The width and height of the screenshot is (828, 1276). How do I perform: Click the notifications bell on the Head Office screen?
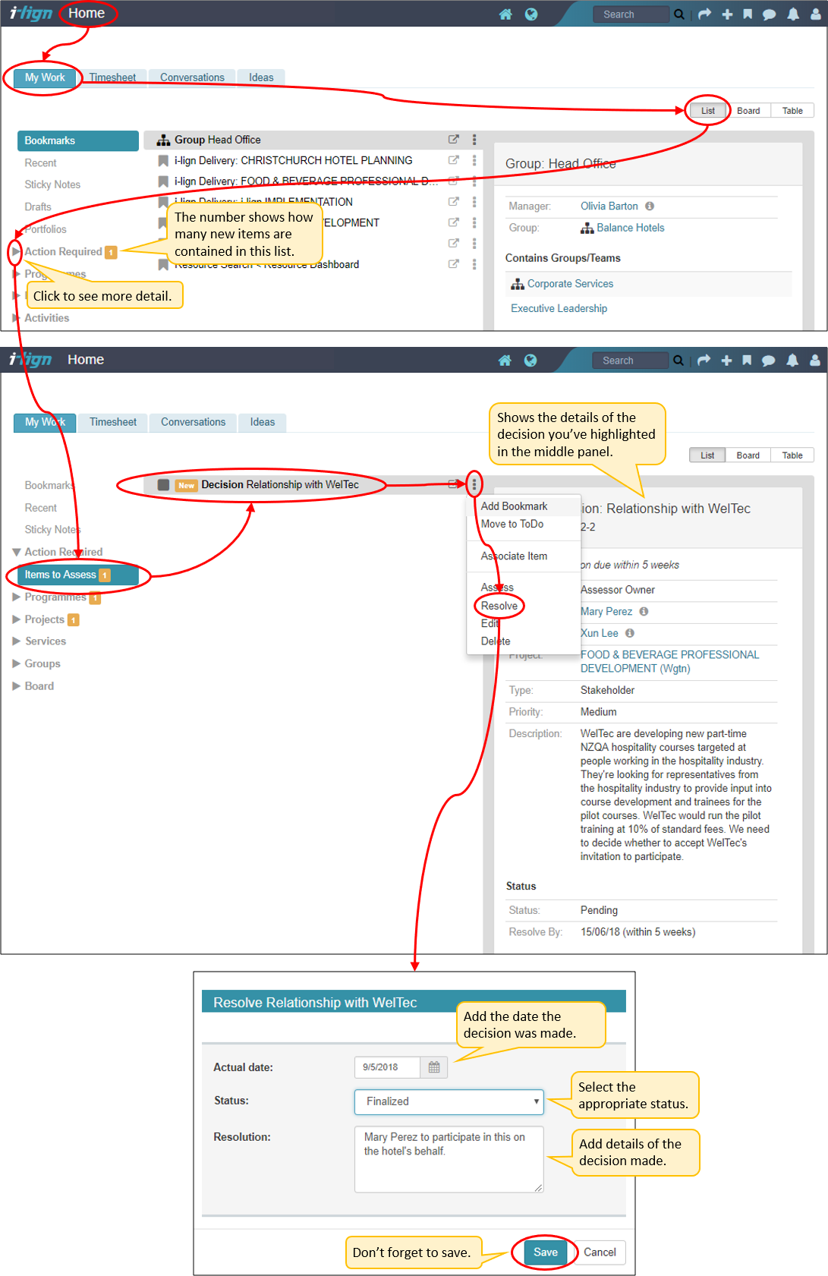click(x=793, y=14)
